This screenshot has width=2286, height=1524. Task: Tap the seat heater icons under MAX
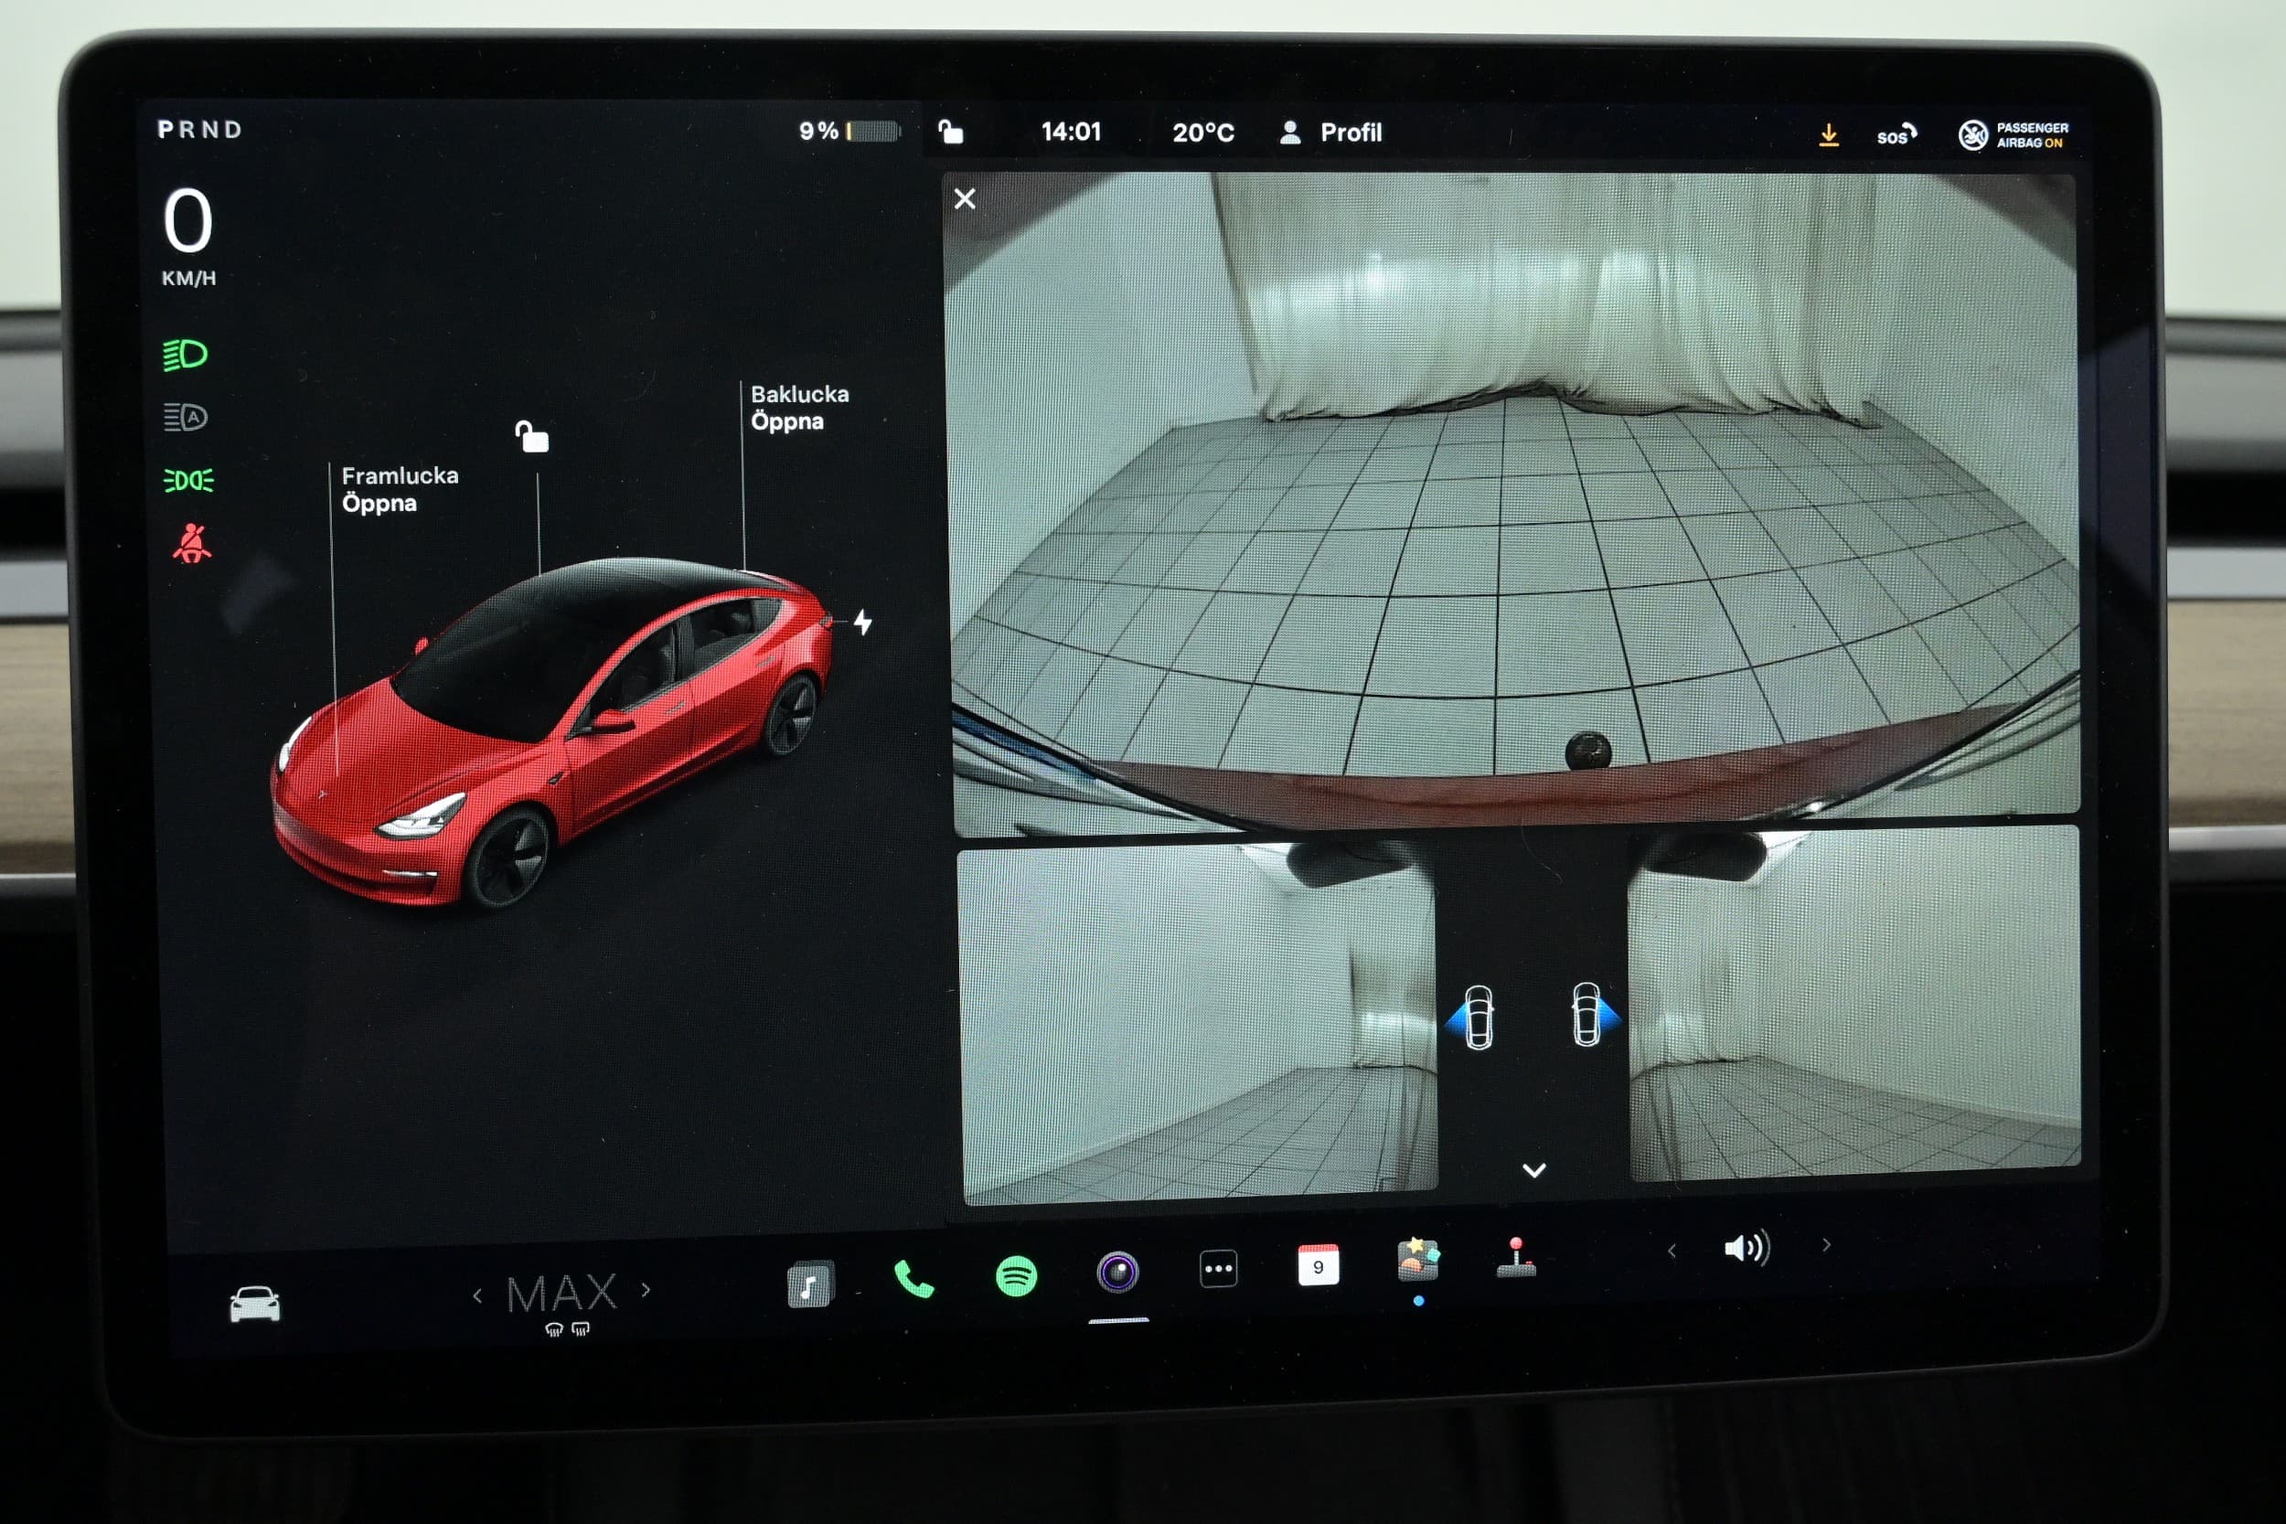(567, 1329)
